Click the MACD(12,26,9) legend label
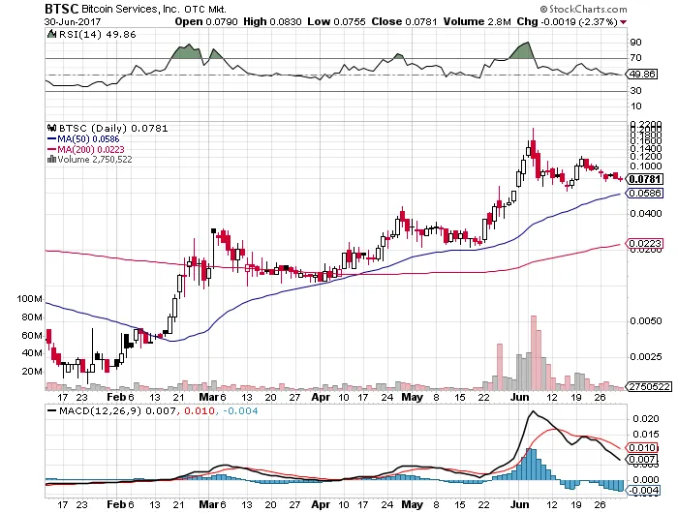678x513 pixels. [101, 411]
